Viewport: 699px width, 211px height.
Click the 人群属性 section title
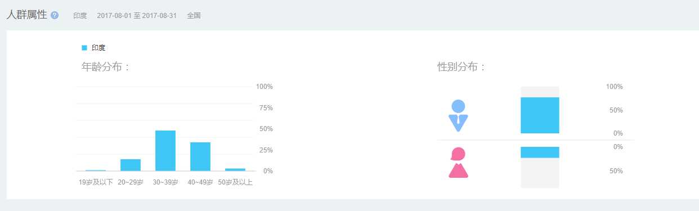(x=26, y=15)
